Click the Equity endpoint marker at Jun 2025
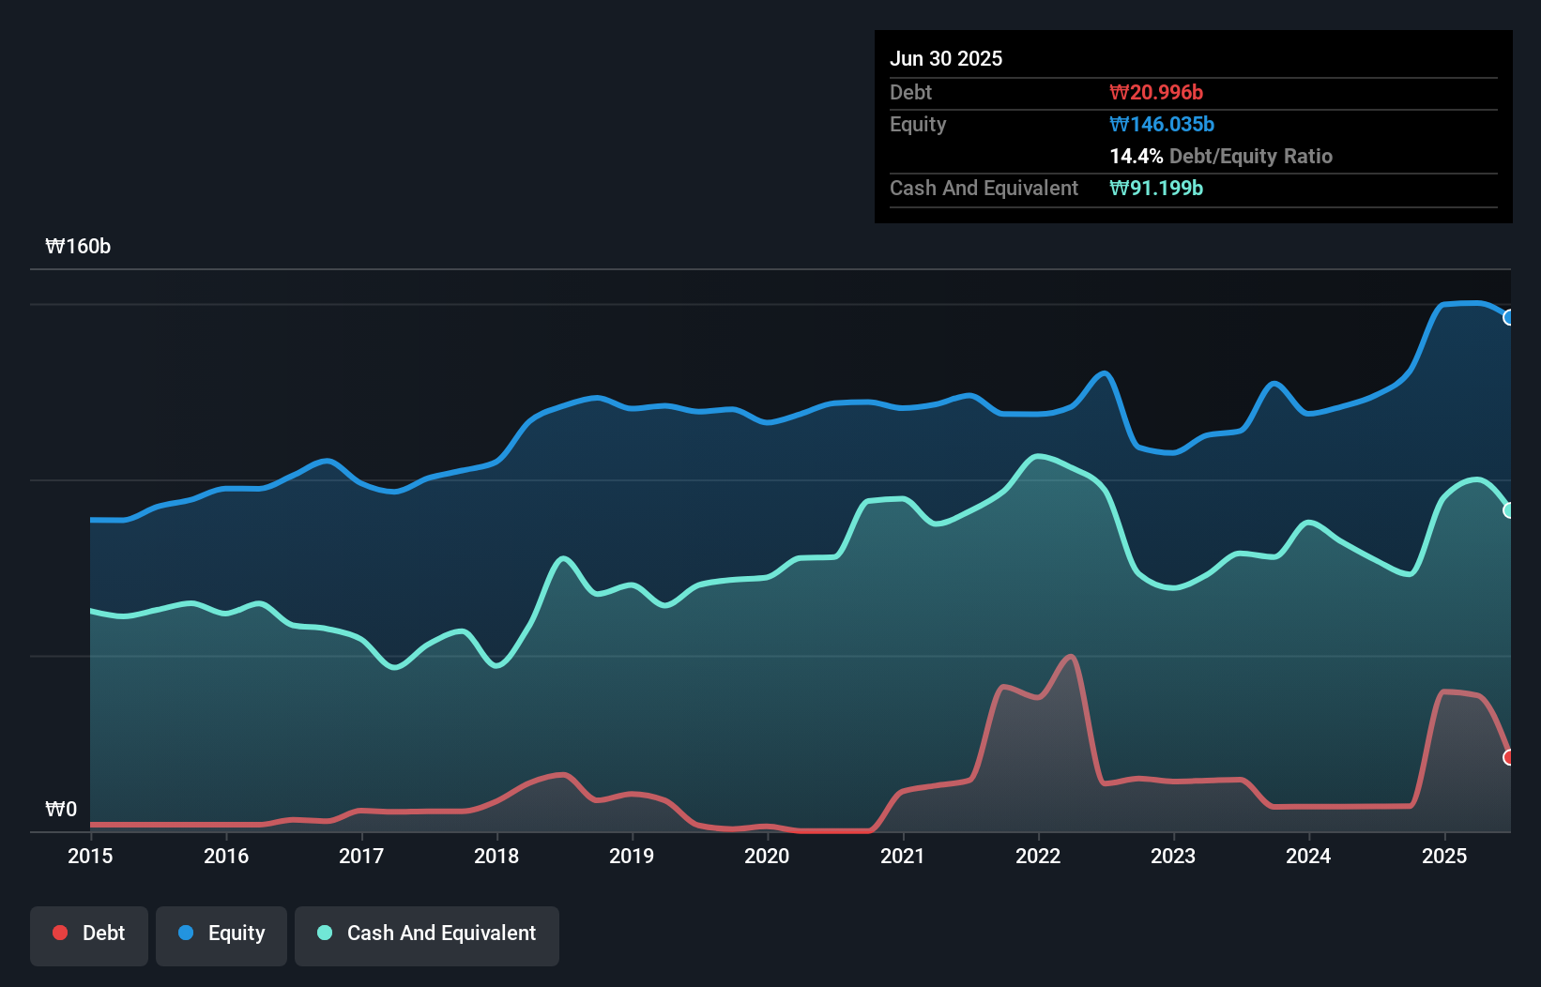The image size is (1541, 987). [x=1509, y=317]
